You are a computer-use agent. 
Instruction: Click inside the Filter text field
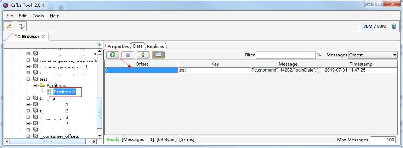pos(285,55)
